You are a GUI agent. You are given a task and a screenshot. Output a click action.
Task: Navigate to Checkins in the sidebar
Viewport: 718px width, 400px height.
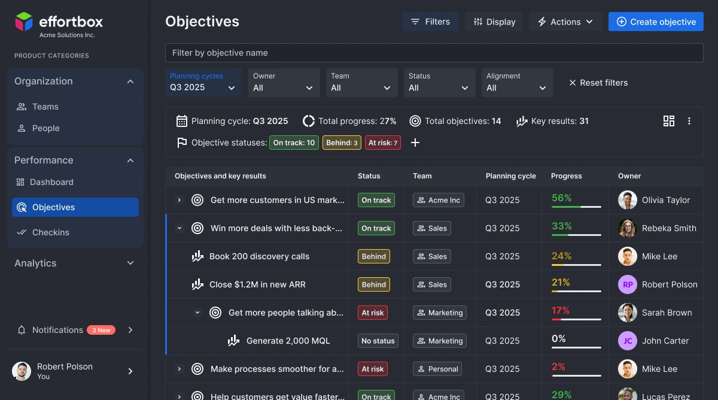pos(50,232)
